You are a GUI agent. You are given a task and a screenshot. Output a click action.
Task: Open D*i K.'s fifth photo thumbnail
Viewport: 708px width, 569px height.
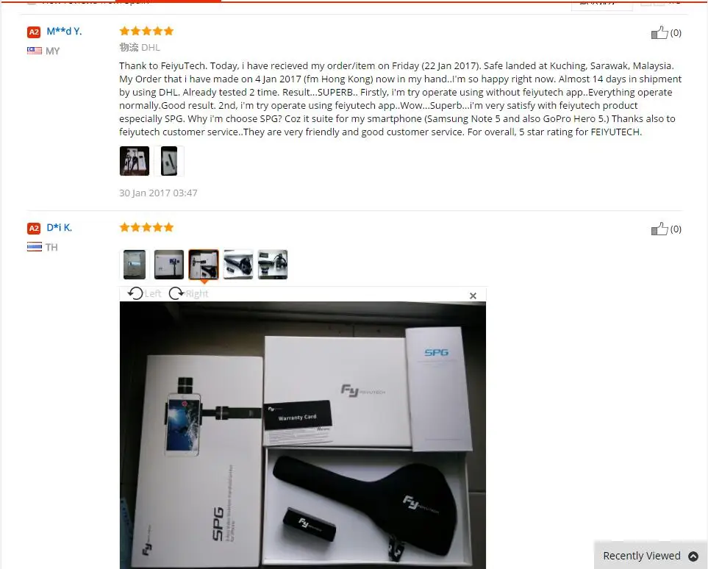point(273,265)
